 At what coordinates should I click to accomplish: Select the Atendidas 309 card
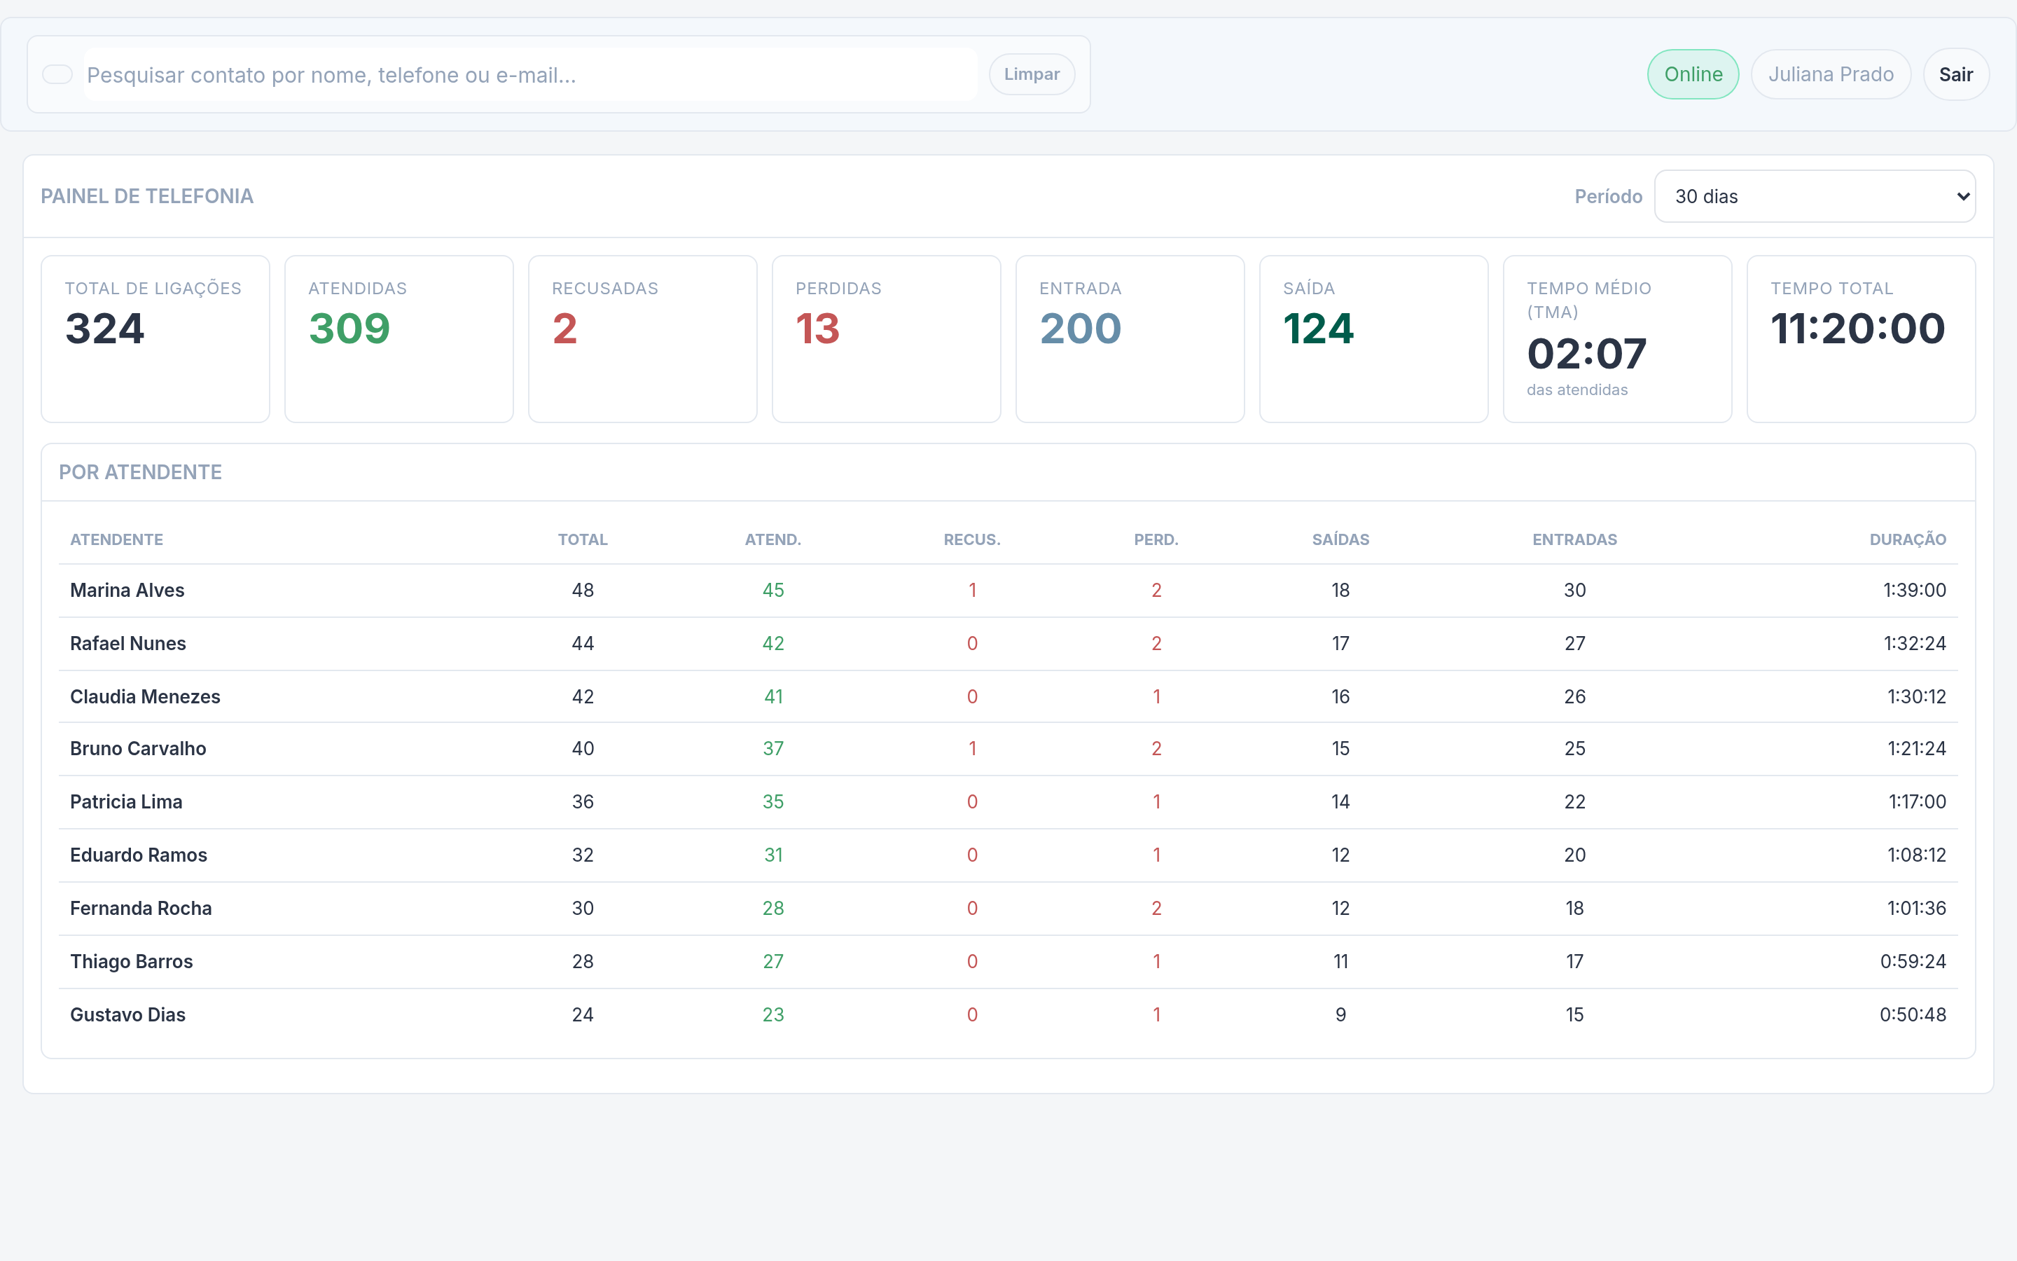399,338
